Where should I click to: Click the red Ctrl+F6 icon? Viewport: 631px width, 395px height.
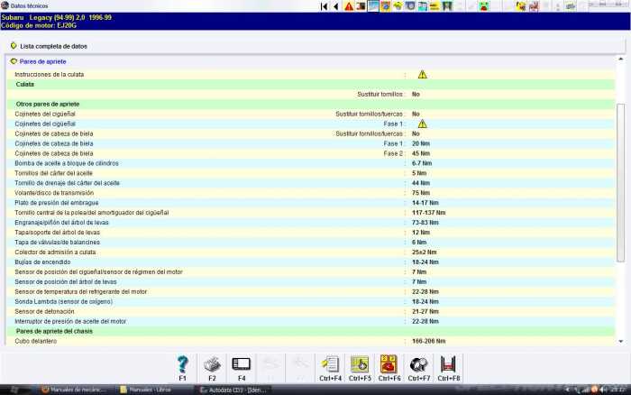point(389,364)
